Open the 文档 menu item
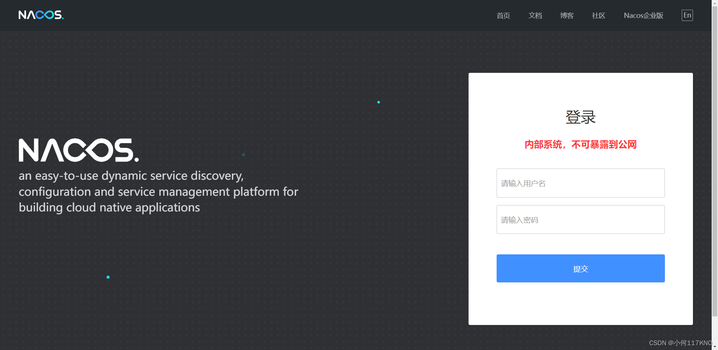Image resolution: width=718 pixels, height=350 pixels. [535, 15]
